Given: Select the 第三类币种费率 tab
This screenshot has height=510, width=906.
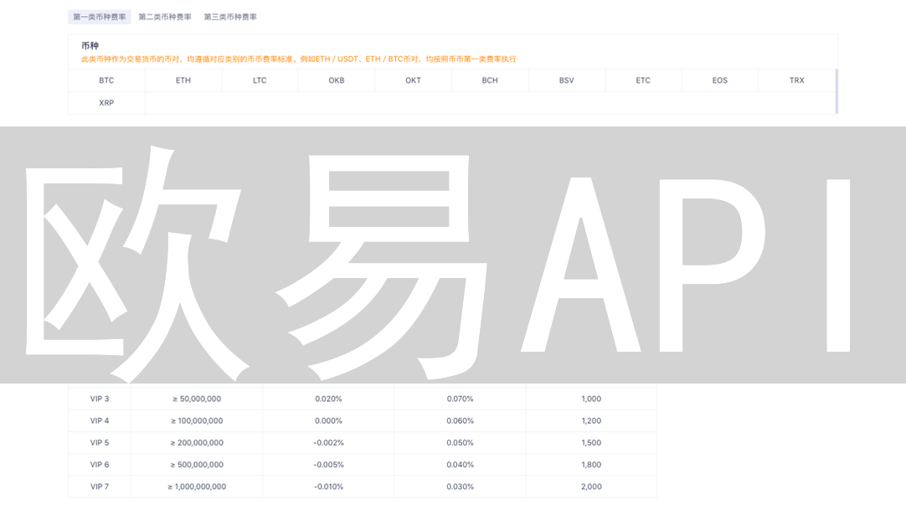Looking at the screenshot, I should click(x=230, y=17).
